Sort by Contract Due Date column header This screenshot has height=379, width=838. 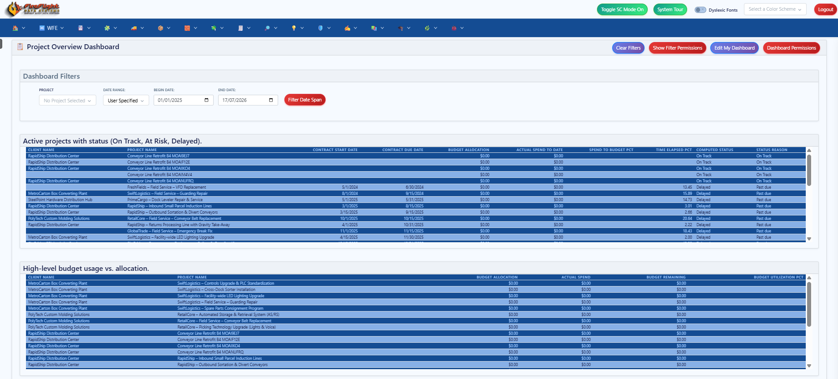403,150
